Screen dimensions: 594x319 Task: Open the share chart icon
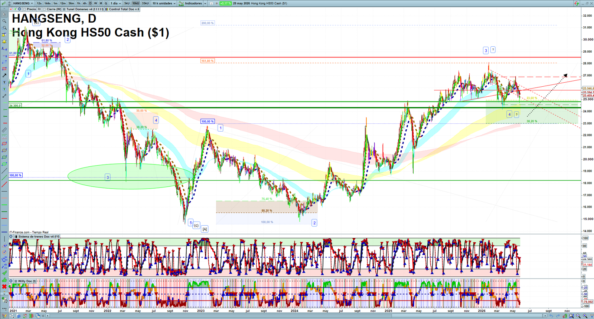click(12, 316)
